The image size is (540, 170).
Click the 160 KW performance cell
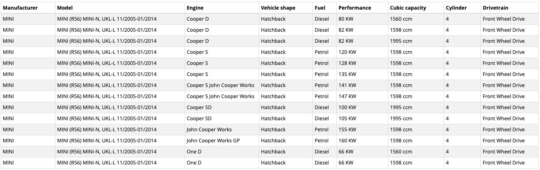click(347, 140)
